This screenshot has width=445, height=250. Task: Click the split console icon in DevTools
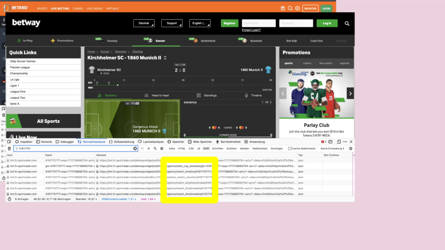(x=330, y=142)
